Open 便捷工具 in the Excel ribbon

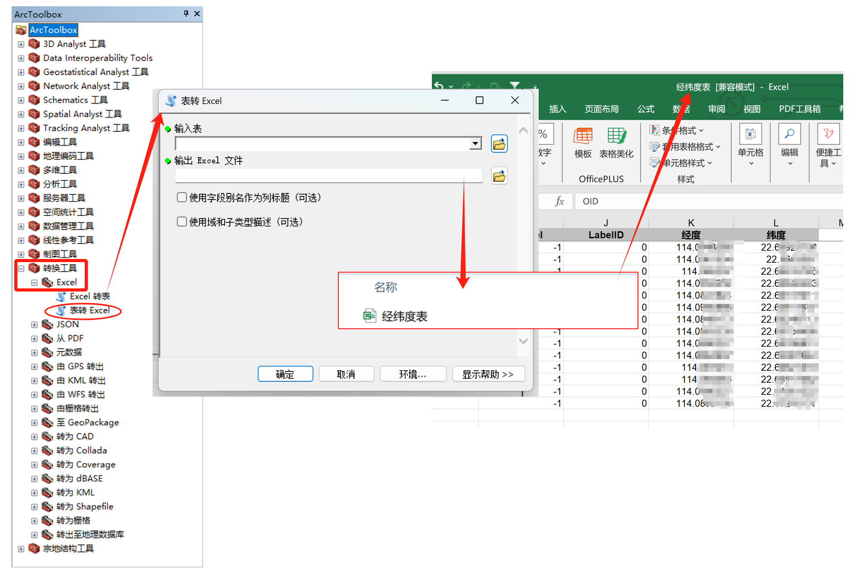click(828, 145)
